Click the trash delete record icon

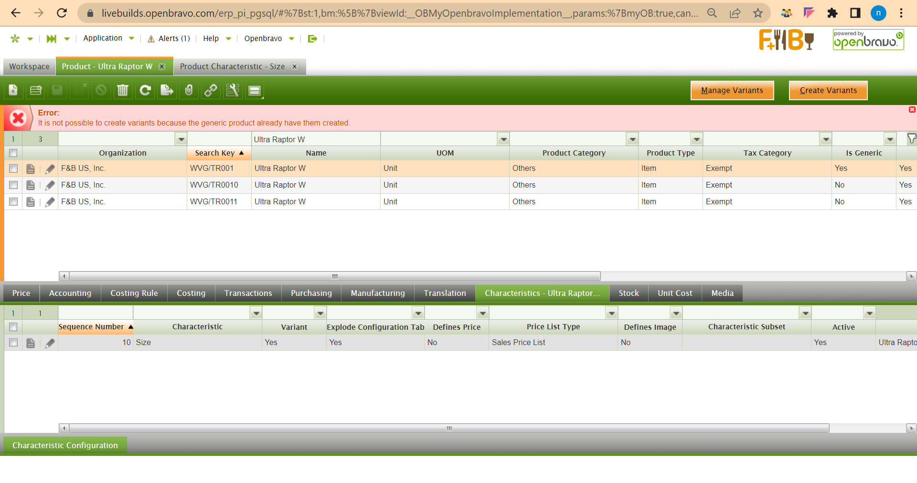click(x=123, y=90)
